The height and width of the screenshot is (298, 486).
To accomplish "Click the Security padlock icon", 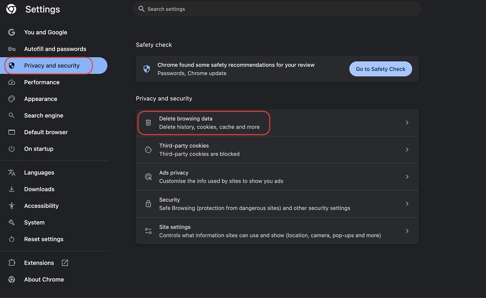I will 148,203.
